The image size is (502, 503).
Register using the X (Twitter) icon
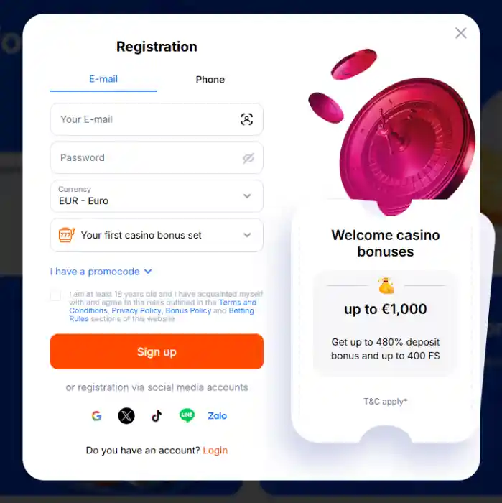click(126, 416)
